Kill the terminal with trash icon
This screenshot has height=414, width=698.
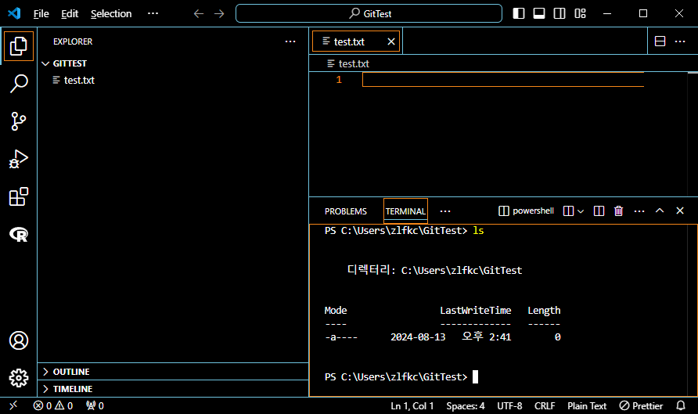pos(619,211)
